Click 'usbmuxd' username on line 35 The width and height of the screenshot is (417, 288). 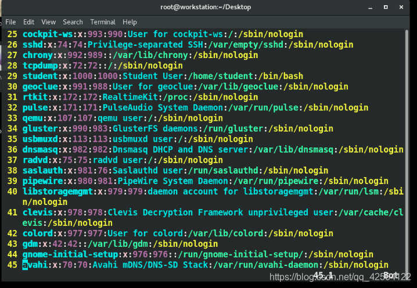click(40, 139)
